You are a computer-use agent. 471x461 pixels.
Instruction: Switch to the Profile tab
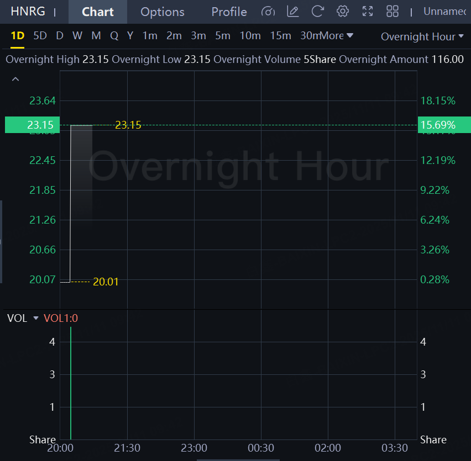[x=229, y=12]
